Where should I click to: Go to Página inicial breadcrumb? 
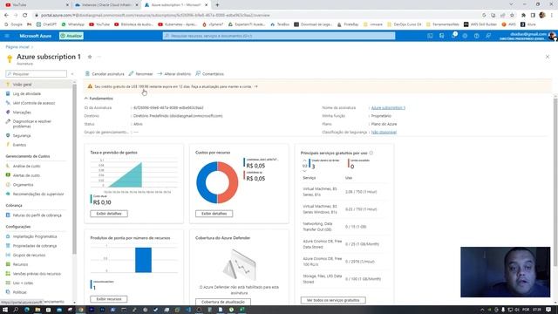pyautogui.click(x=17, y=47)
